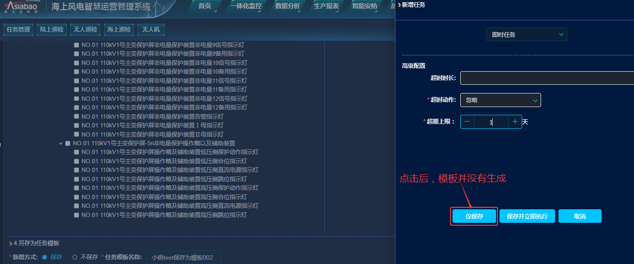This screenshot has height=264, width=634.
Task: Select the 5n非电量保护操作箱 parent checkbox
Action: pos(68,143)
